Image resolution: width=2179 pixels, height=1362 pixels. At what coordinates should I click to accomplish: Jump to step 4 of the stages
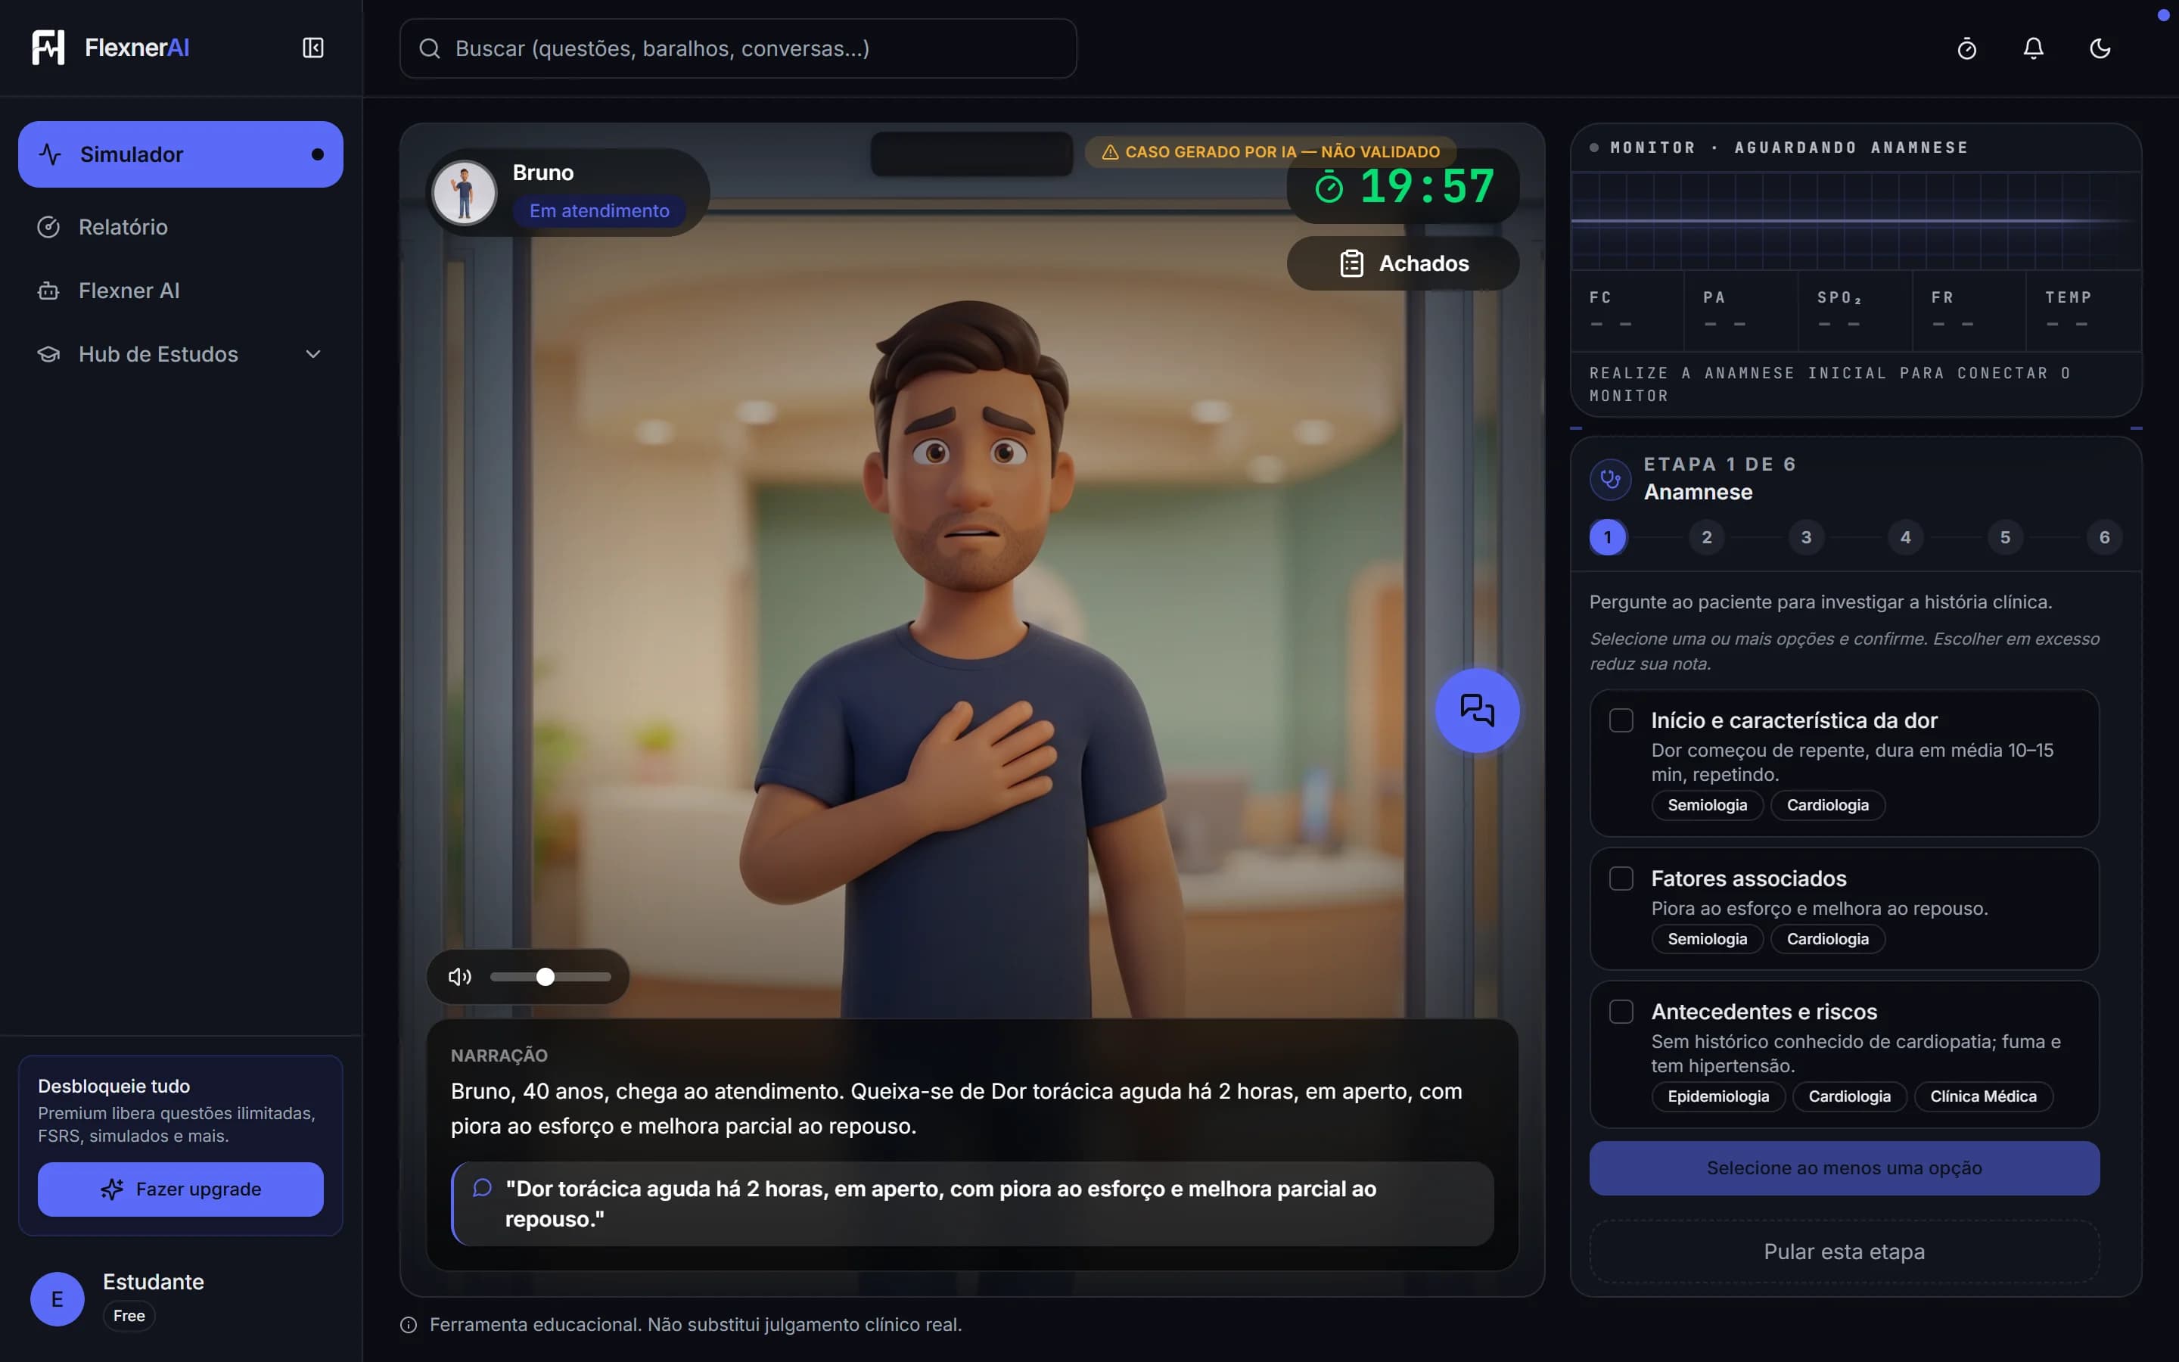(x=1905, y=537)
